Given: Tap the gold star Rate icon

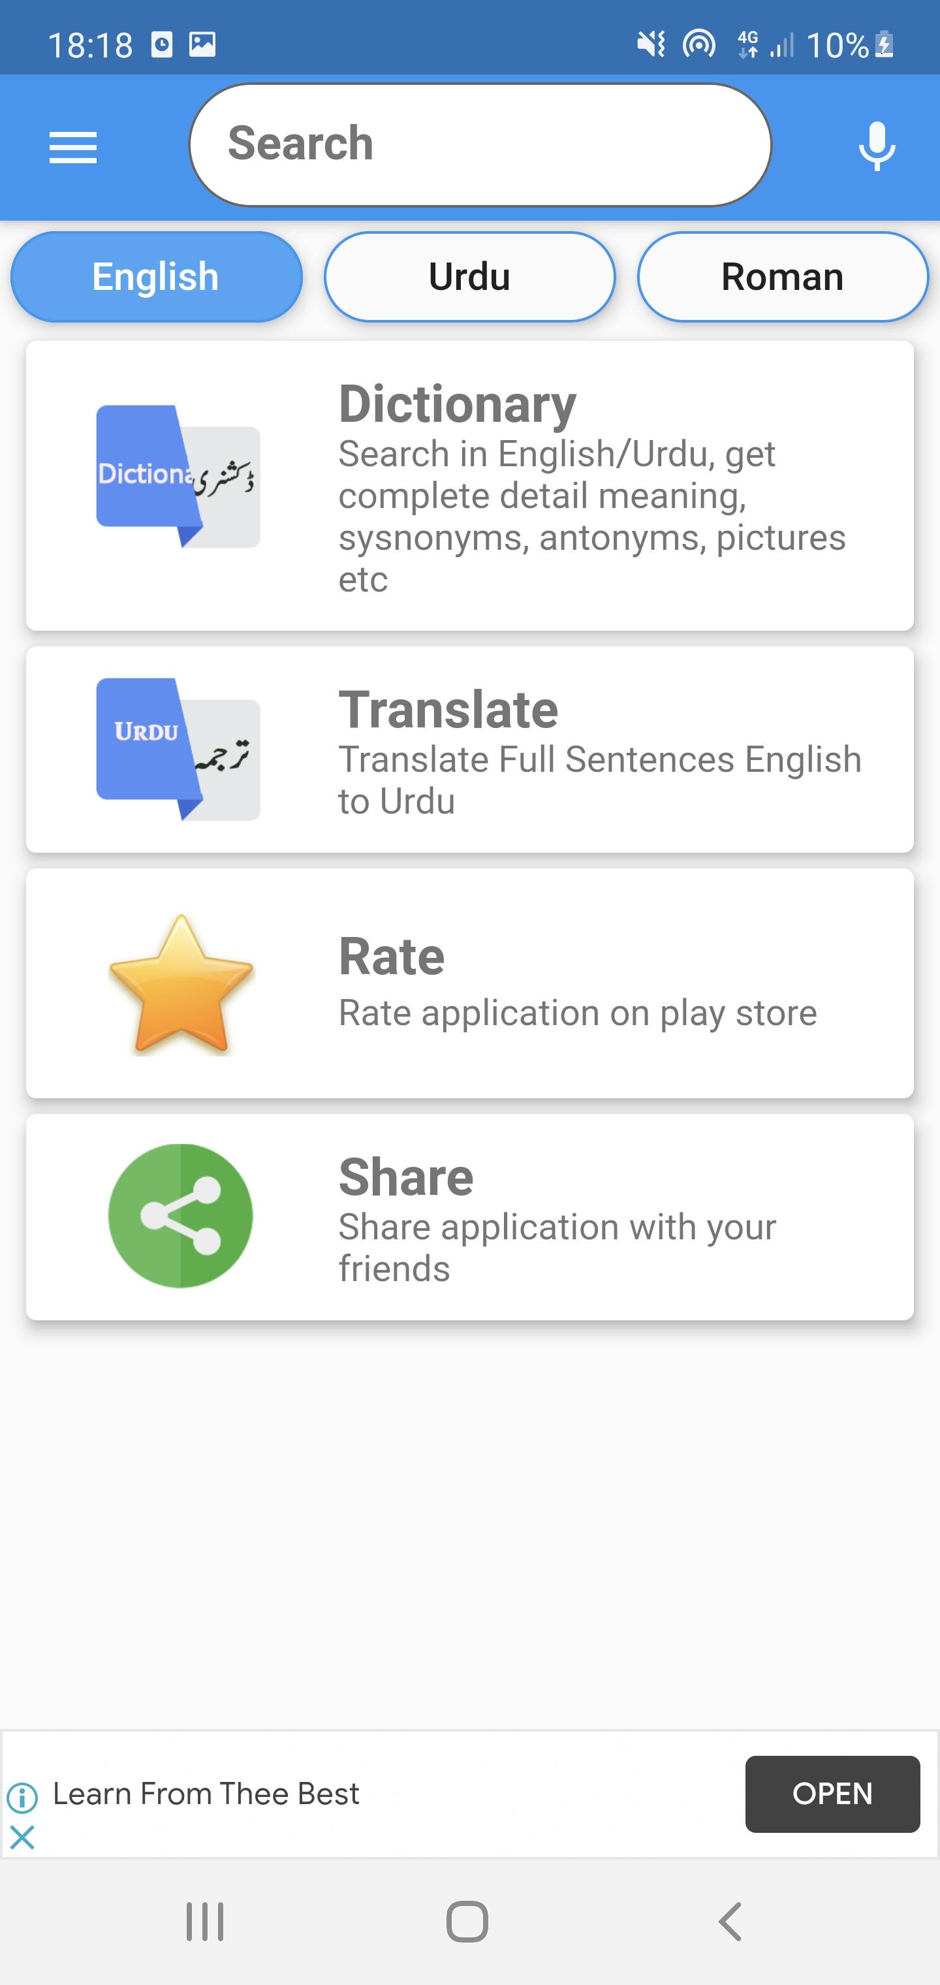Looking at the screenshot, I should click(181, 984).
